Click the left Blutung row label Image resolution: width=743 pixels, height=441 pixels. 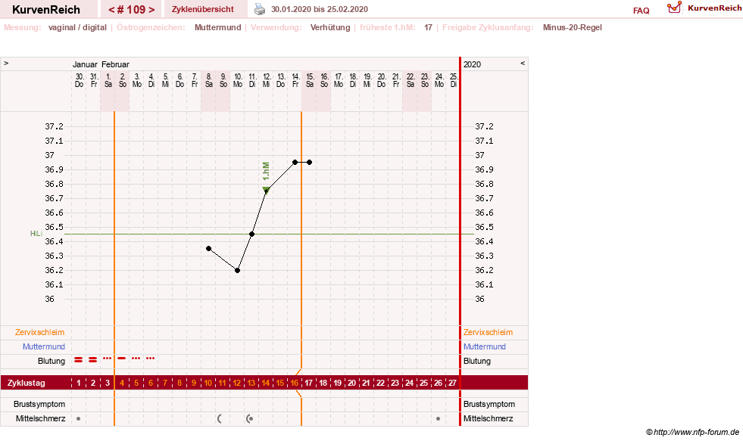(52, 361)
